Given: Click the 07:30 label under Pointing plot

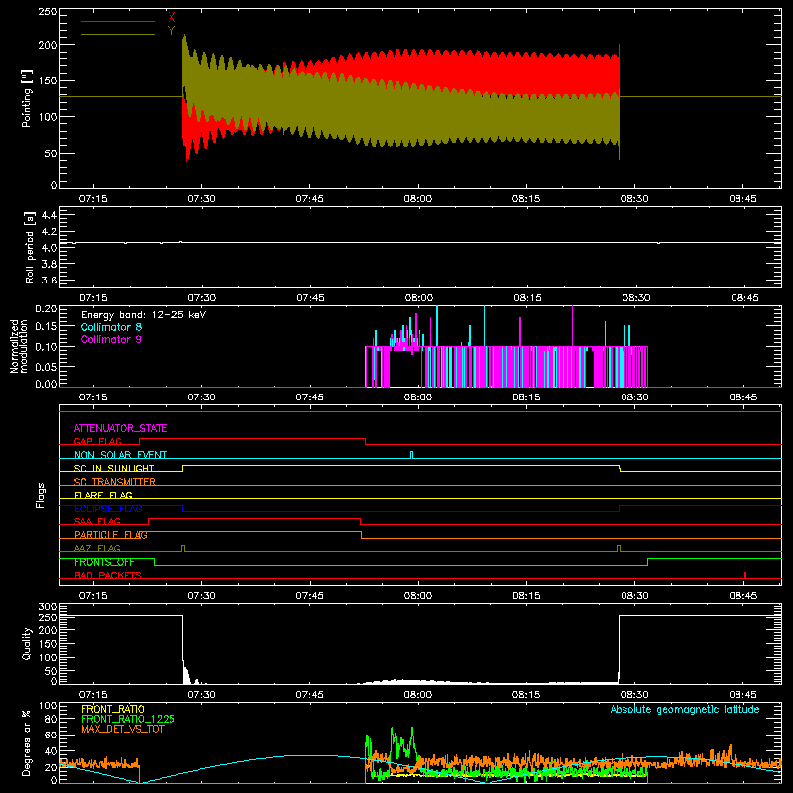Looking at the screenshot, I should tap(202, 199).
